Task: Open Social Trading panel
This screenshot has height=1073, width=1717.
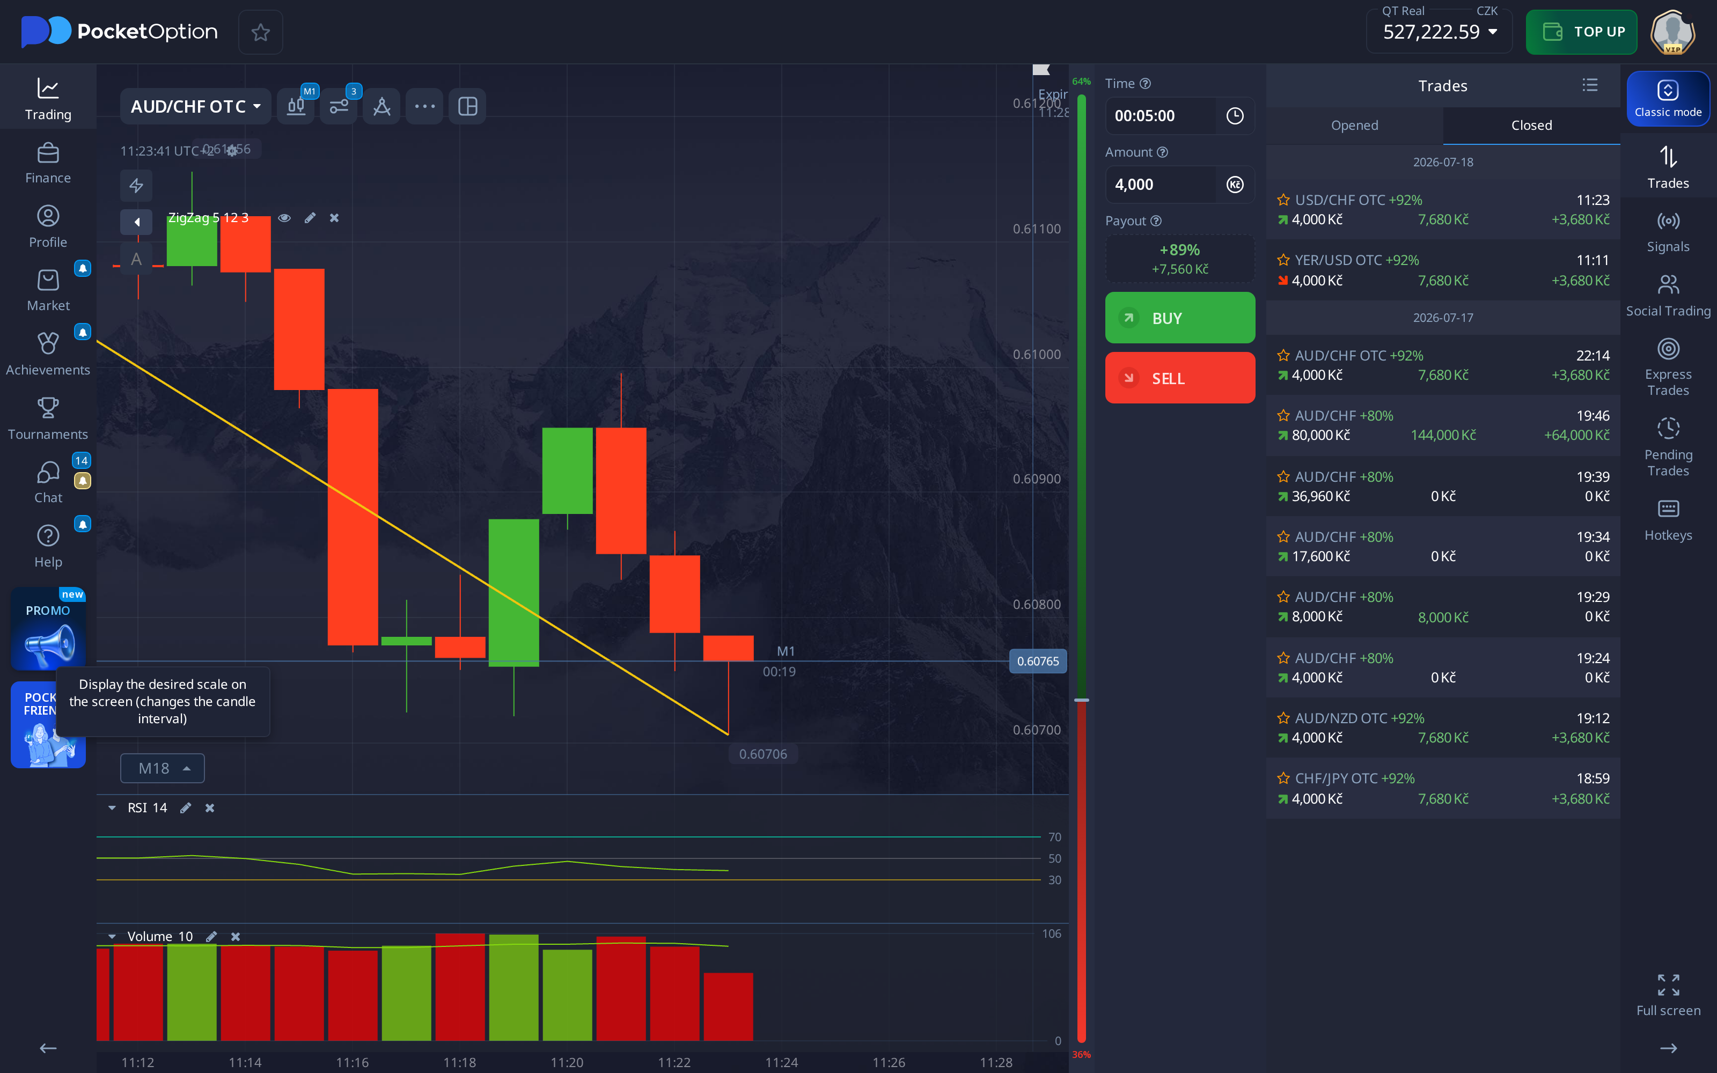Action: (1668, 296)
